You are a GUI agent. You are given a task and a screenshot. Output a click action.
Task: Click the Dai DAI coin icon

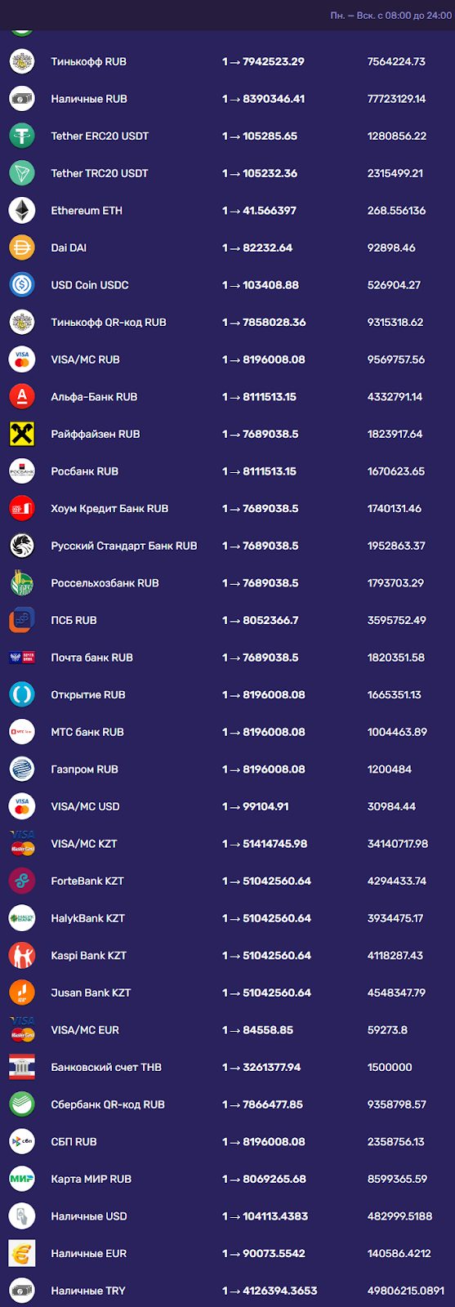[x=22, y=248]
